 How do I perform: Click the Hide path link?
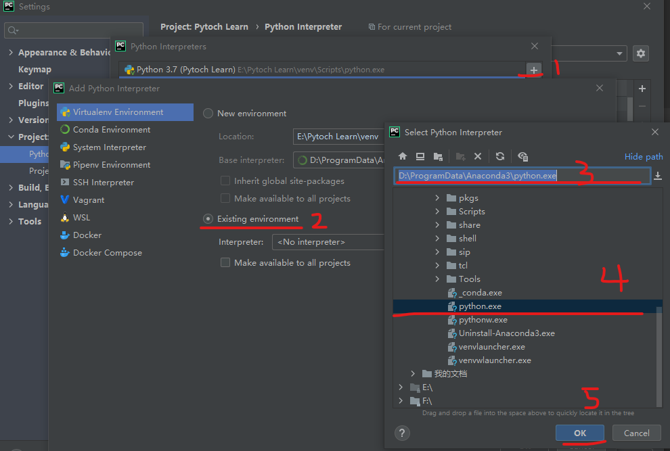644,157
